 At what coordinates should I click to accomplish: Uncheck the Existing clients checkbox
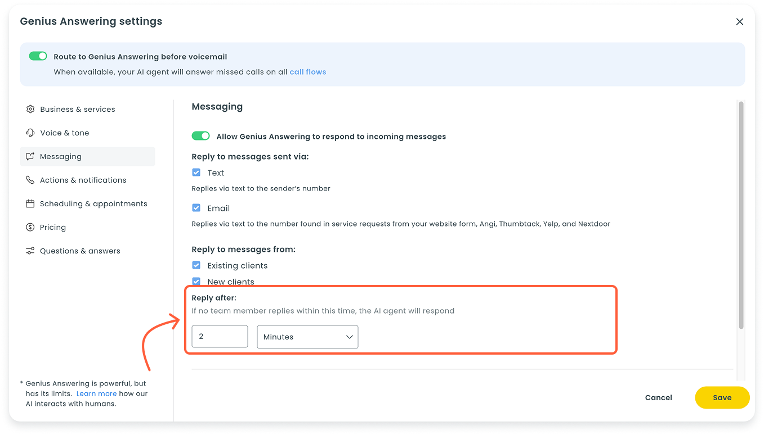pyautogui.click(x=196, y=265)
